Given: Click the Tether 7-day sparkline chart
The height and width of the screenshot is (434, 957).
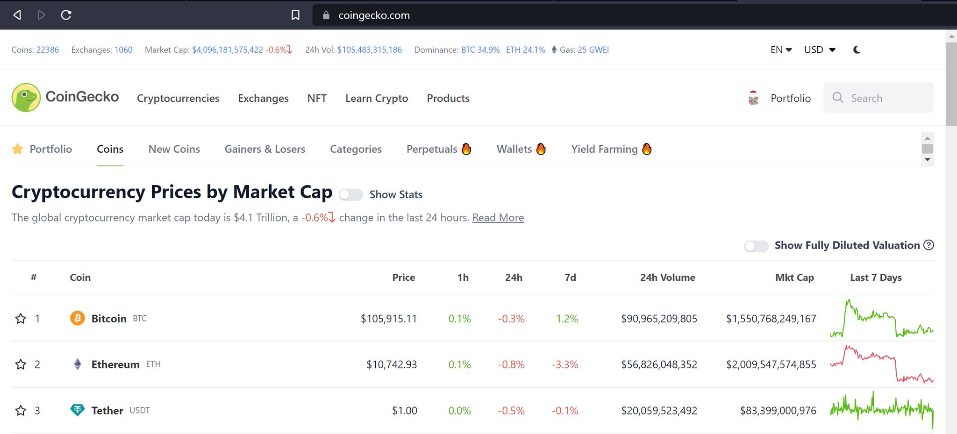Looking at the screenshot, I should [x=882, y=410].
